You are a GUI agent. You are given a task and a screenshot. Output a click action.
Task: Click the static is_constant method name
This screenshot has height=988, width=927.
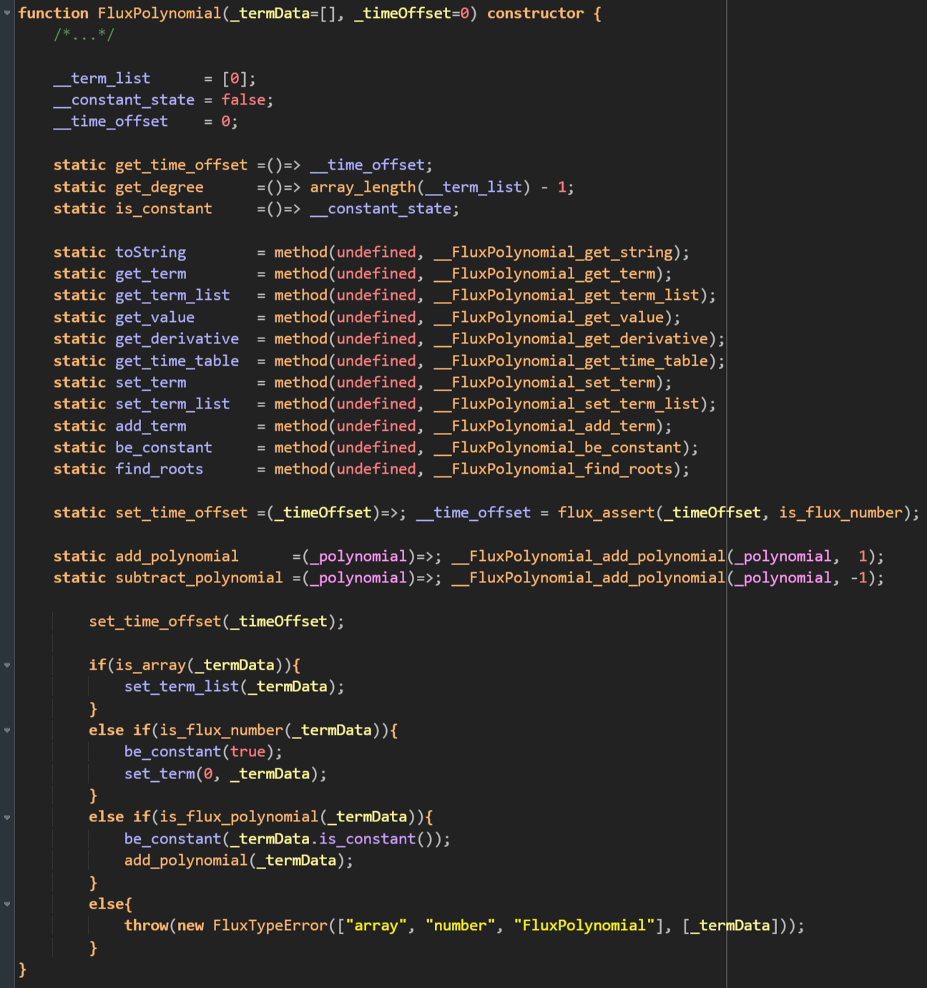click(x=164, y=208)
